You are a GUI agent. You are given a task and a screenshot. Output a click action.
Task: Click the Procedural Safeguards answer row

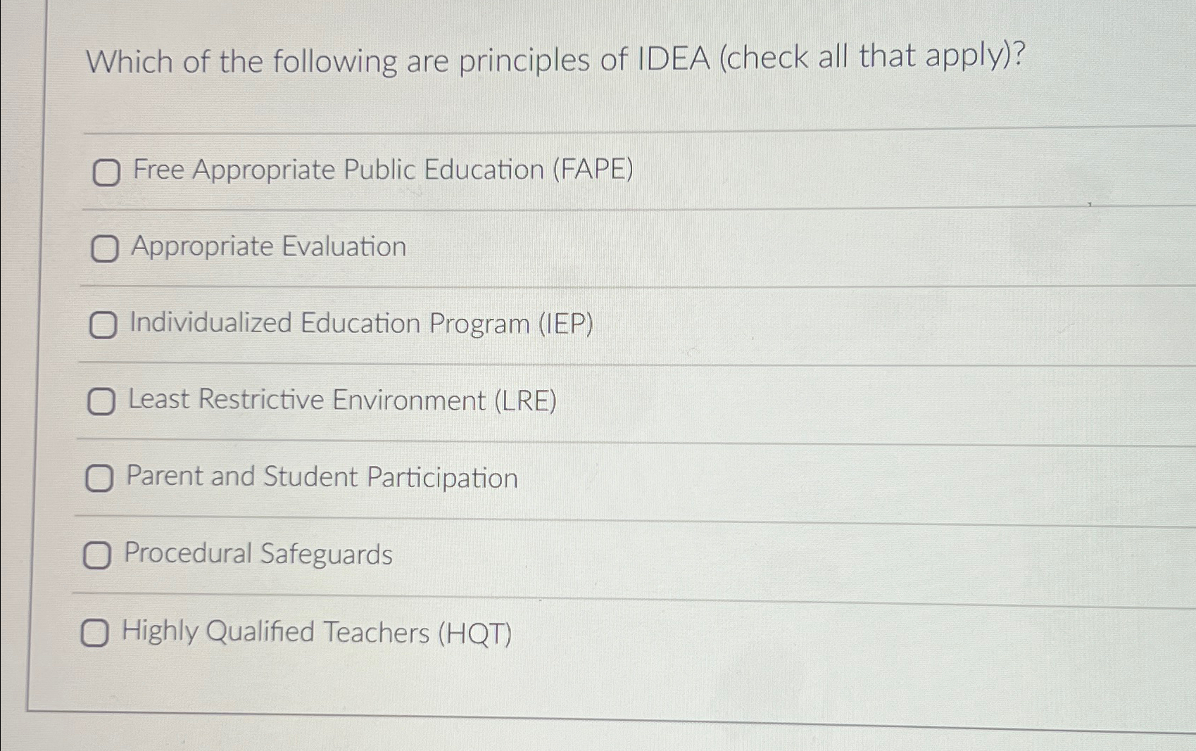pyautogui.click(x=258, y=555)
